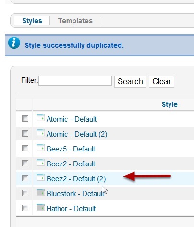This screenshot has width=194, height=227.
Task: Click the greyed preview icon beside Hathor - Default
Action: pos(41,207)
